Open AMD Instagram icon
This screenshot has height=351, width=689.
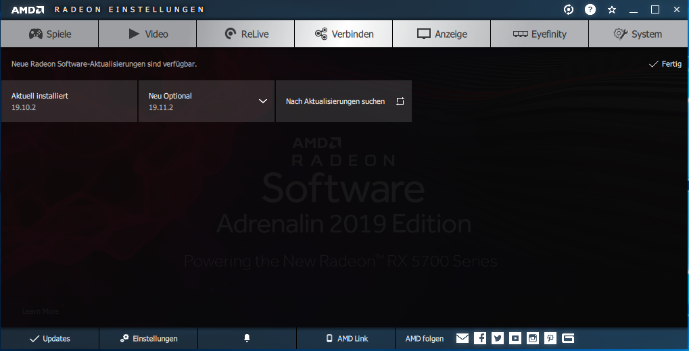pos(533,338)
